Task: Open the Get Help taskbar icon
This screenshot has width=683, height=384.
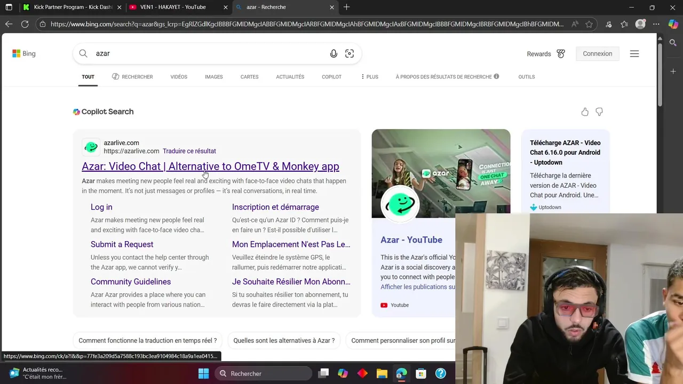Action: click(441, 373)
